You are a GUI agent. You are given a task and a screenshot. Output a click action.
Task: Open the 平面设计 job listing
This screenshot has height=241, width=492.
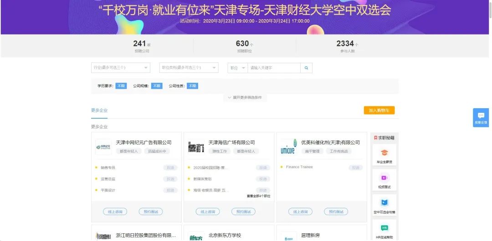click(x=108, y=190)
